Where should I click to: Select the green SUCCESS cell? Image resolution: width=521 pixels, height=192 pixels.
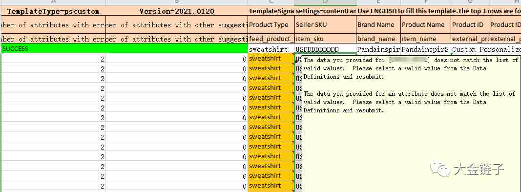pos(124,48)
